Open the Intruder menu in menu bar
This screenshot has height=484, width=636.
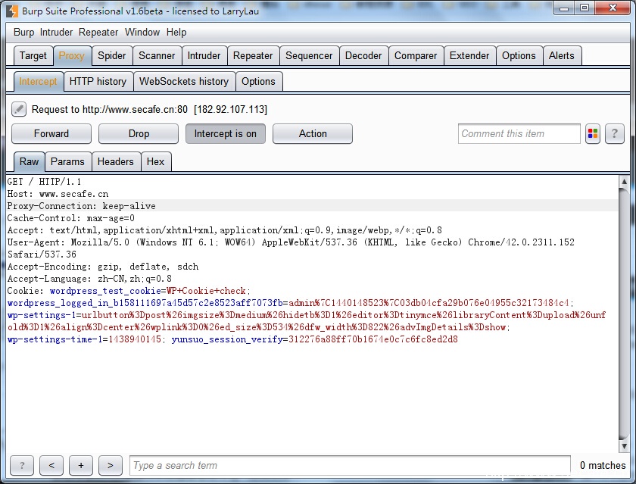click(56, 32)
